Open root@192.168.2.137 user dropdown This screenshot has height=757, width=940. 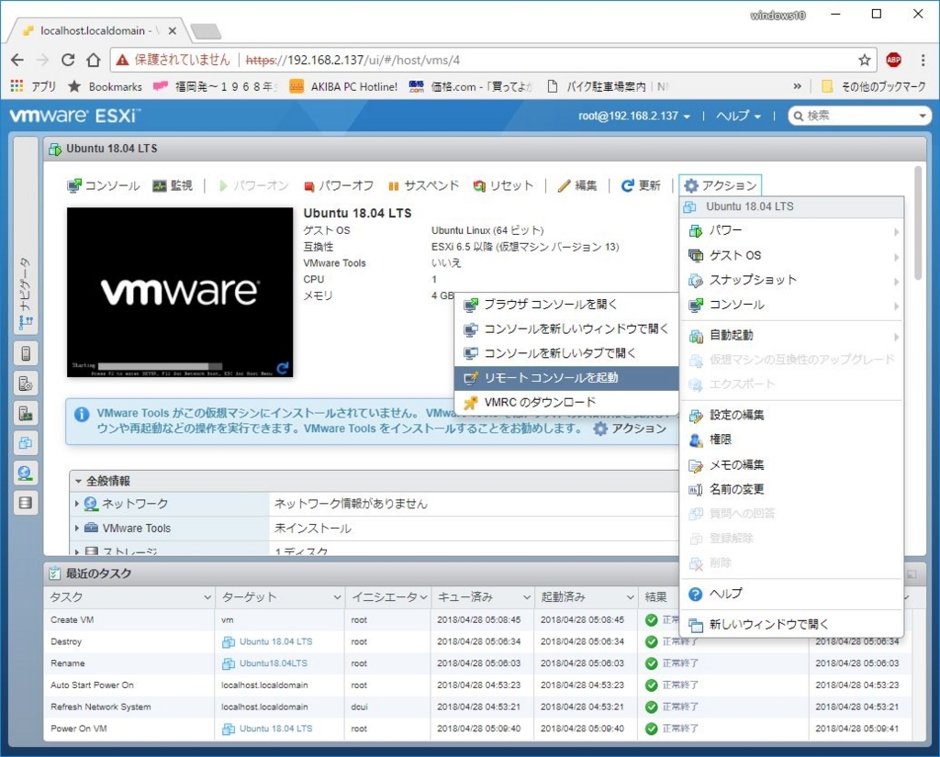pyautogui.click(x=633, y=116)
